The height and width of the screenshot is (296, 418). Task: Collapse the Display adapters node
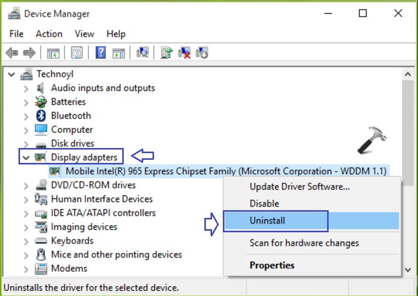pos(26,157)
